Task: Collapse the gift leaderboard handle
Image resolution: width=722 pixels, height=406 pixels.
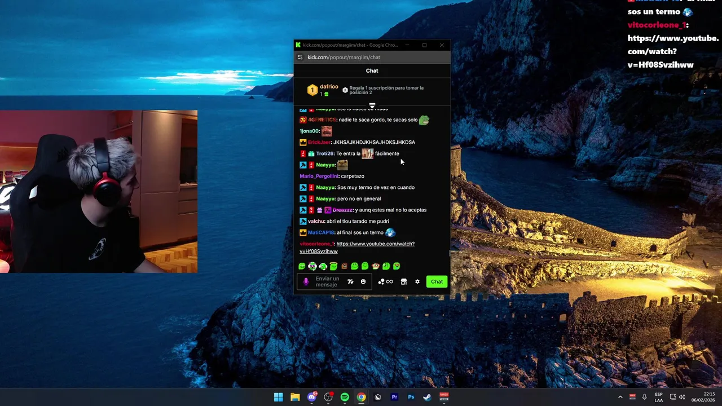Action: pyautogui.click(x=372, y=105)
